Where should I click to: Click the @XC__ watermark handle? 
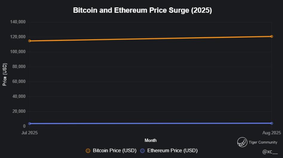270,152
